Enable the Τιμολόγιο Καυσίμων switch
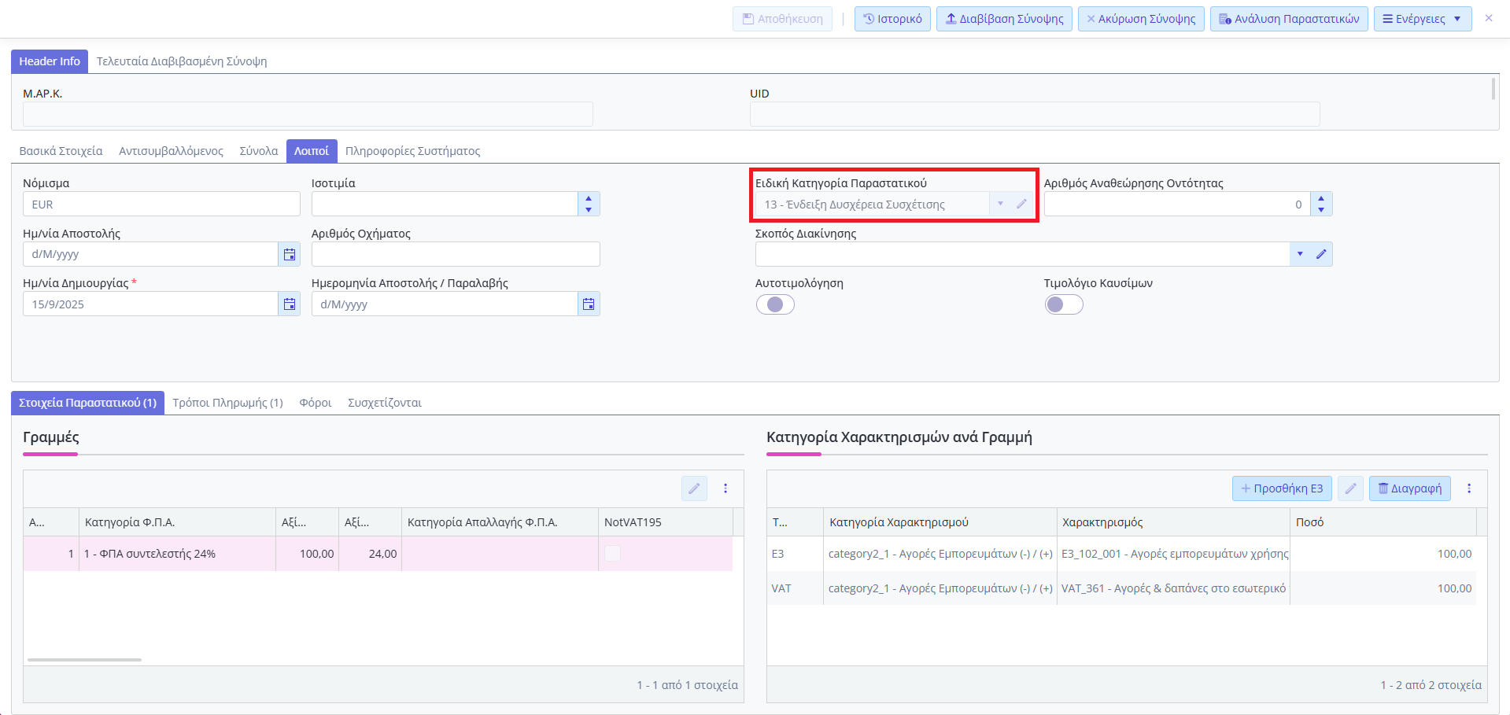Screen dimensions: 1510x715 (x=1064, y=304)
